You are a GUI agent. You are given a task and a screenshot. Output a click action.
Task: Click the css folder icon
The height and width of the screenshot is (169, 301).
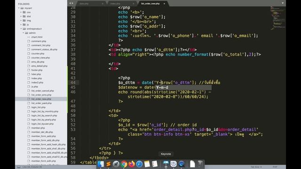pyautogui.click(x=24, y=12)
